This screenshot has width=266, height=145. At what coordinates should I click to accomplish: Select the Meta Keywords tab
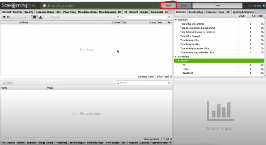click(x=107, y=12)
